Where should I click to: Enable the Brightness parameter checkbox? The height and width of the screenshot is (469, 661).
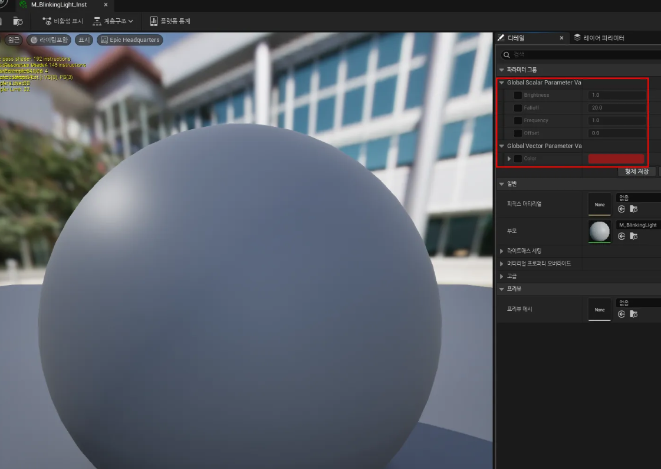pos(518,96)
